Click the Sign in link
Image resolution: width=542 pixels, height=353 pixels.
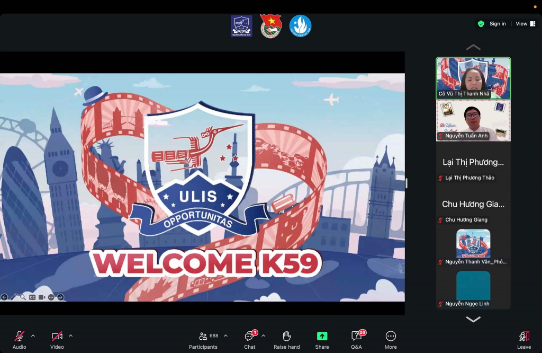coord(498,23)
